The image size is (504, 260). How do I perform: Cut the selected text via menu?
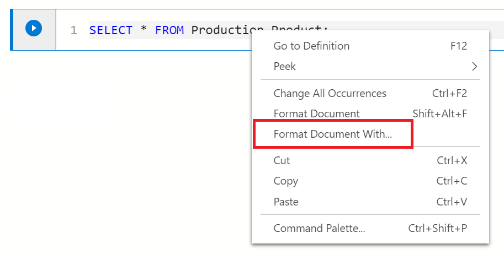282,161
